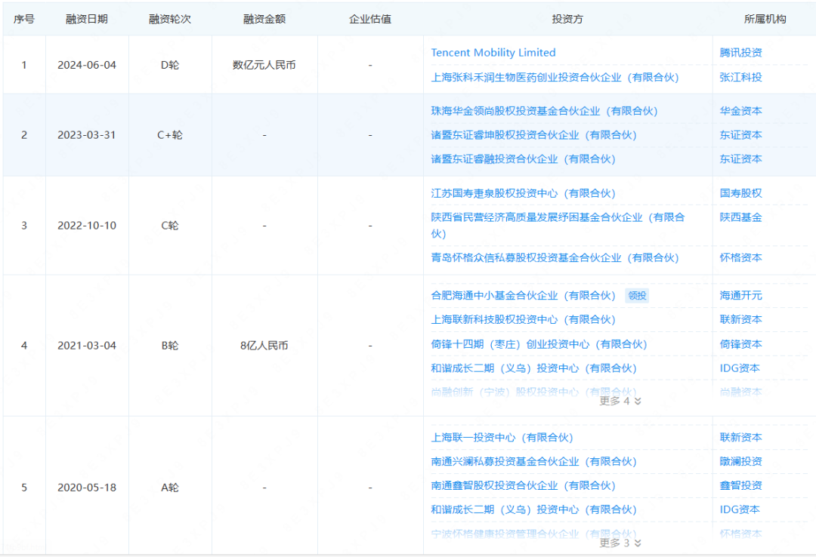Open IDG资本 link in the B轮 row
Viewport: 816px width, 557px height.
point(740,368)
